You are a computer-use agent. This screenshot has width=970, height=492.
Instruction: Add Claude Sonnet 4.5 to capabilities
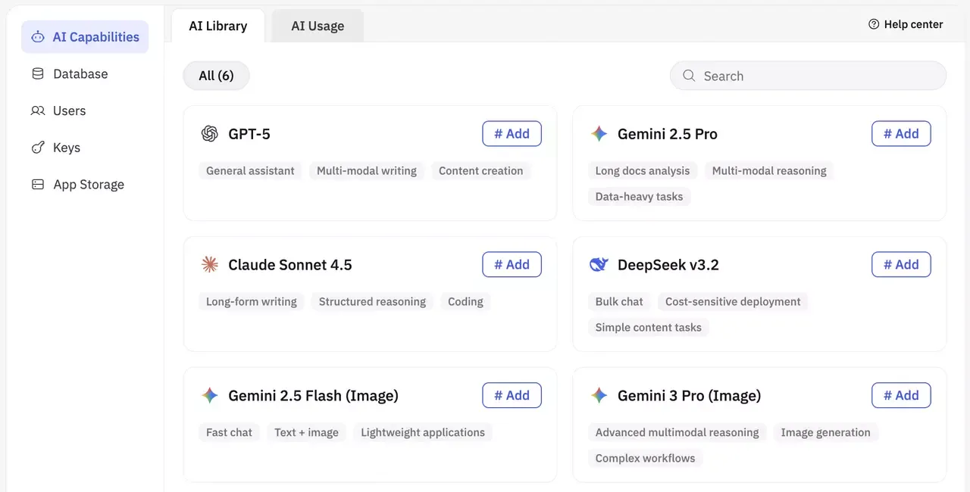tap(512, 264)
